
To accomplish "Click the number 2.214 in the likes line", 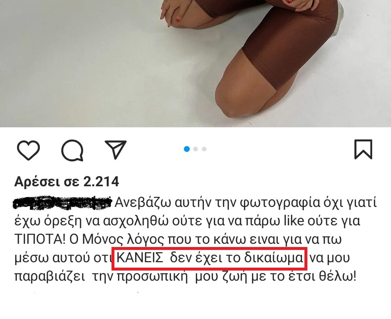I will click(101, 182).
